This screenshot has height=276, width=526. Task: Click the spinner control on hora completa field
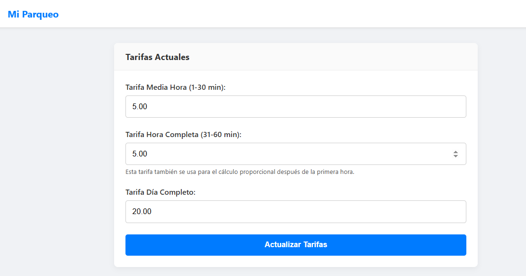pos(456,154)
